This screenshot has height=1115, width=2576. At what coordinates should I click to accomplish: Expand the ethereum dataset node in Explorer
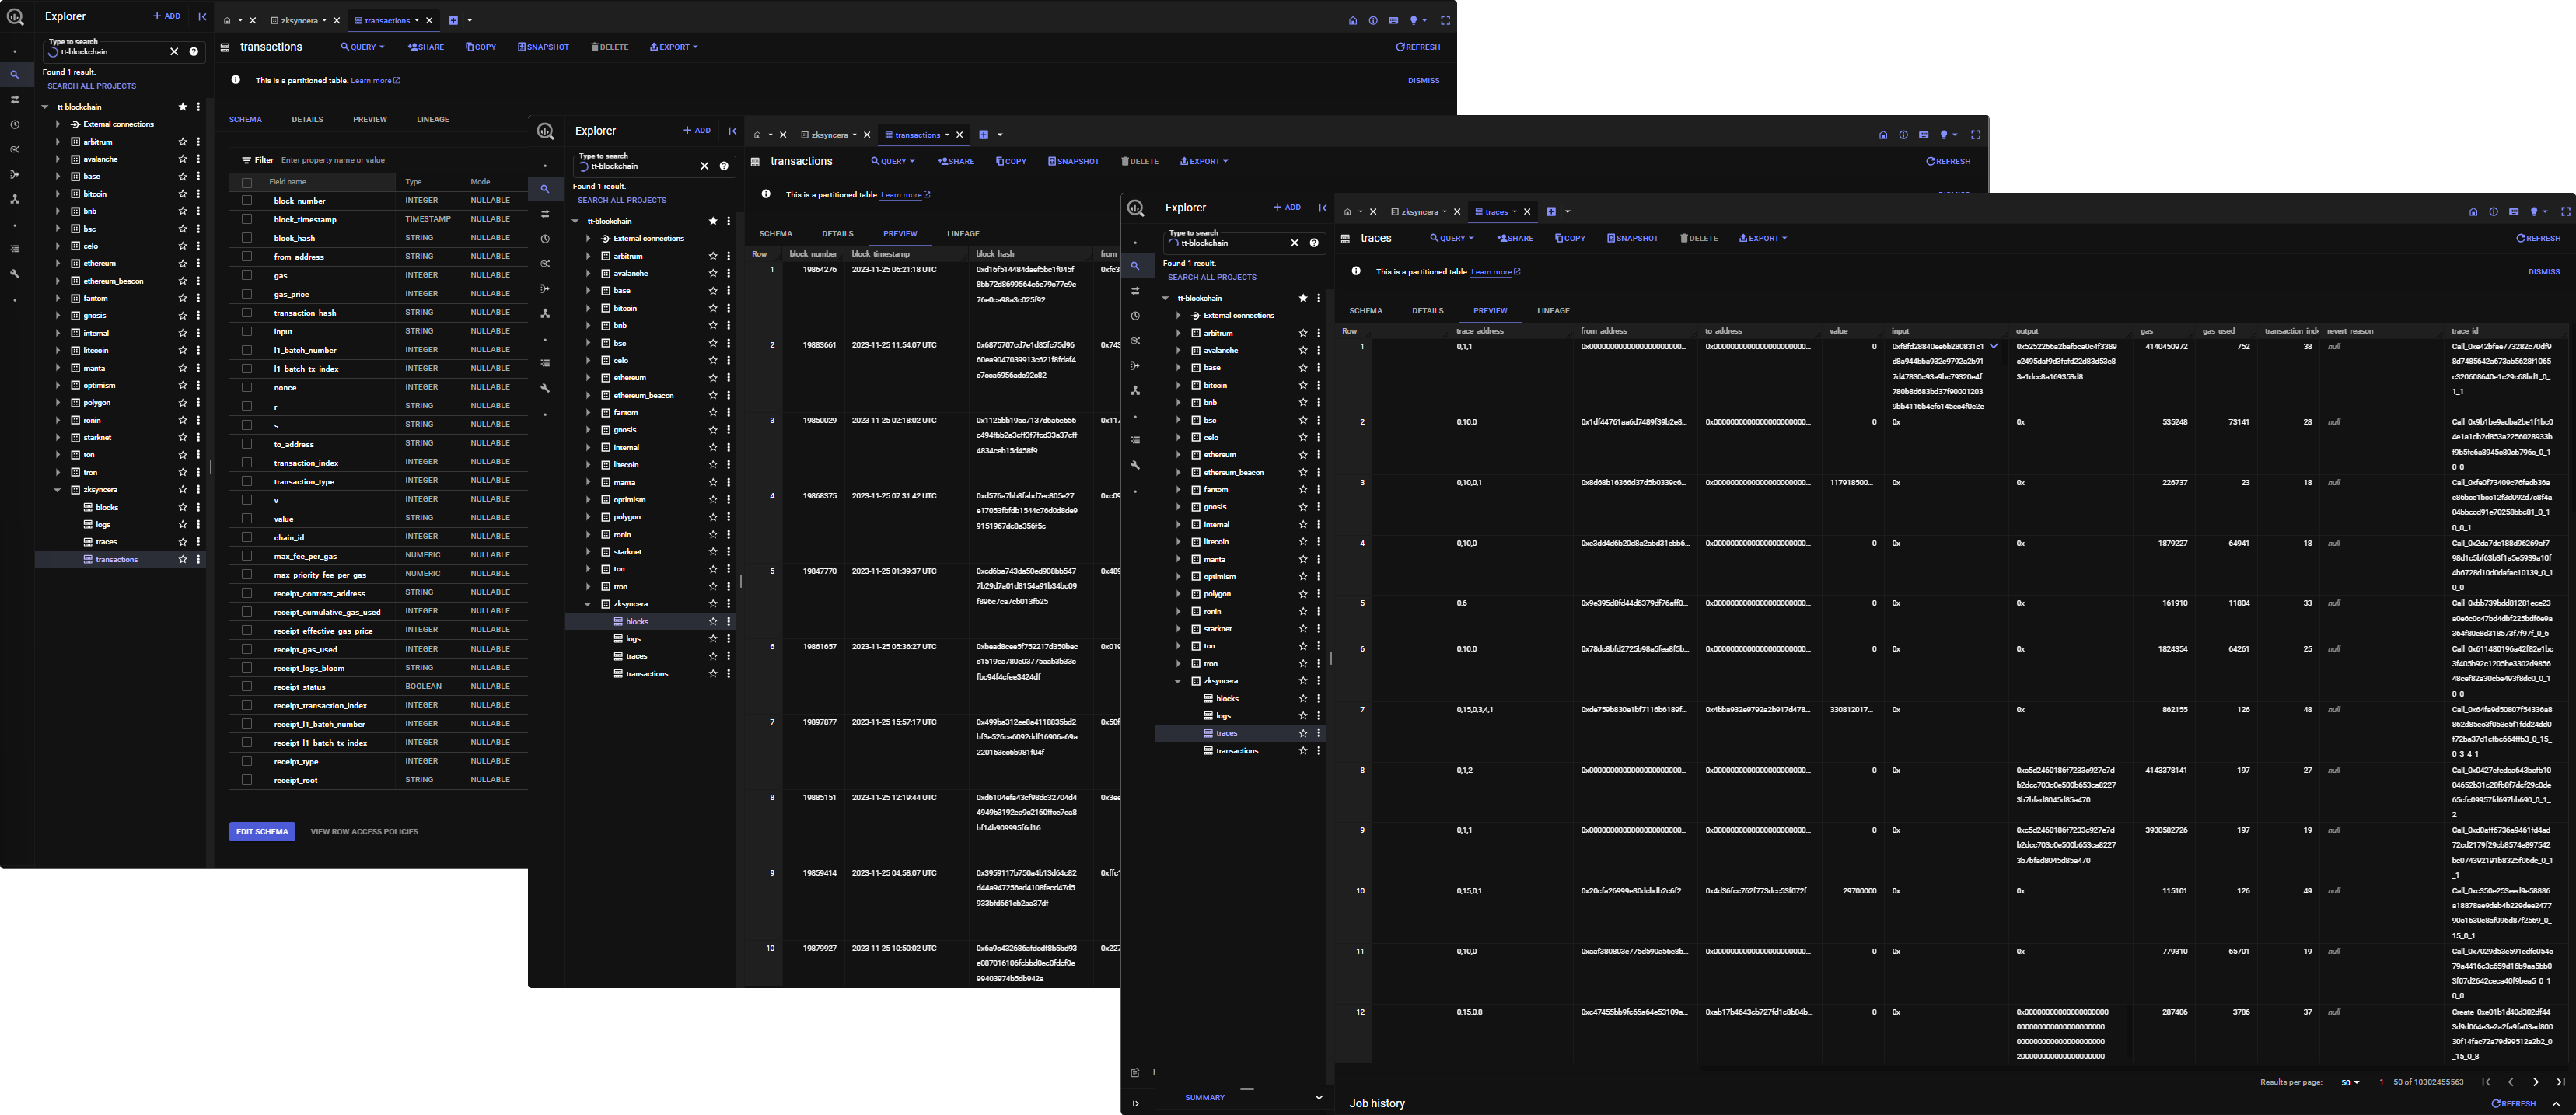(x=58, y=263)
